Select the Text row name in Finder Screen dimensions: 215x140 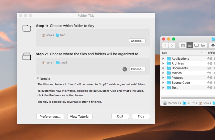click(x=174, y=87)
